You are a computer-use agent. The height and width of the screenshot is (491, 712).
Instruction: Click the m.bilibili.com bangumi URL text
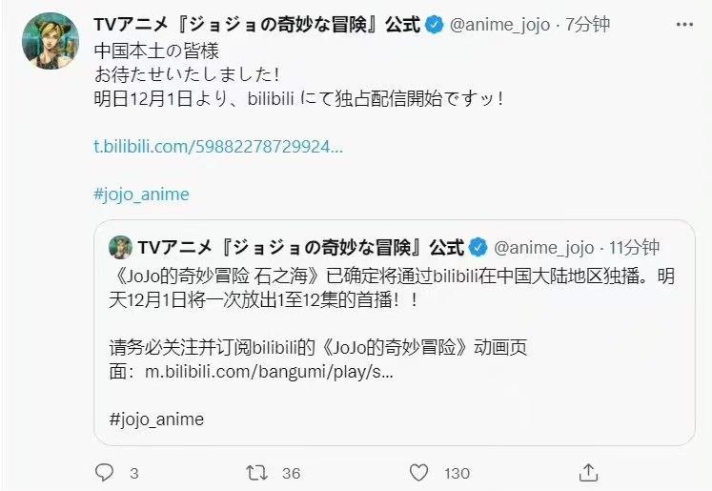pos(269,372)
